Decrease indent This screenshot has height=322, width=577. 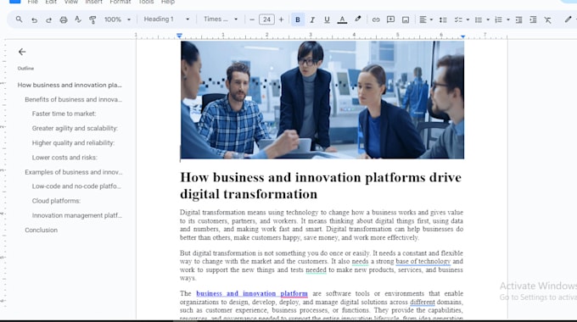518,19
